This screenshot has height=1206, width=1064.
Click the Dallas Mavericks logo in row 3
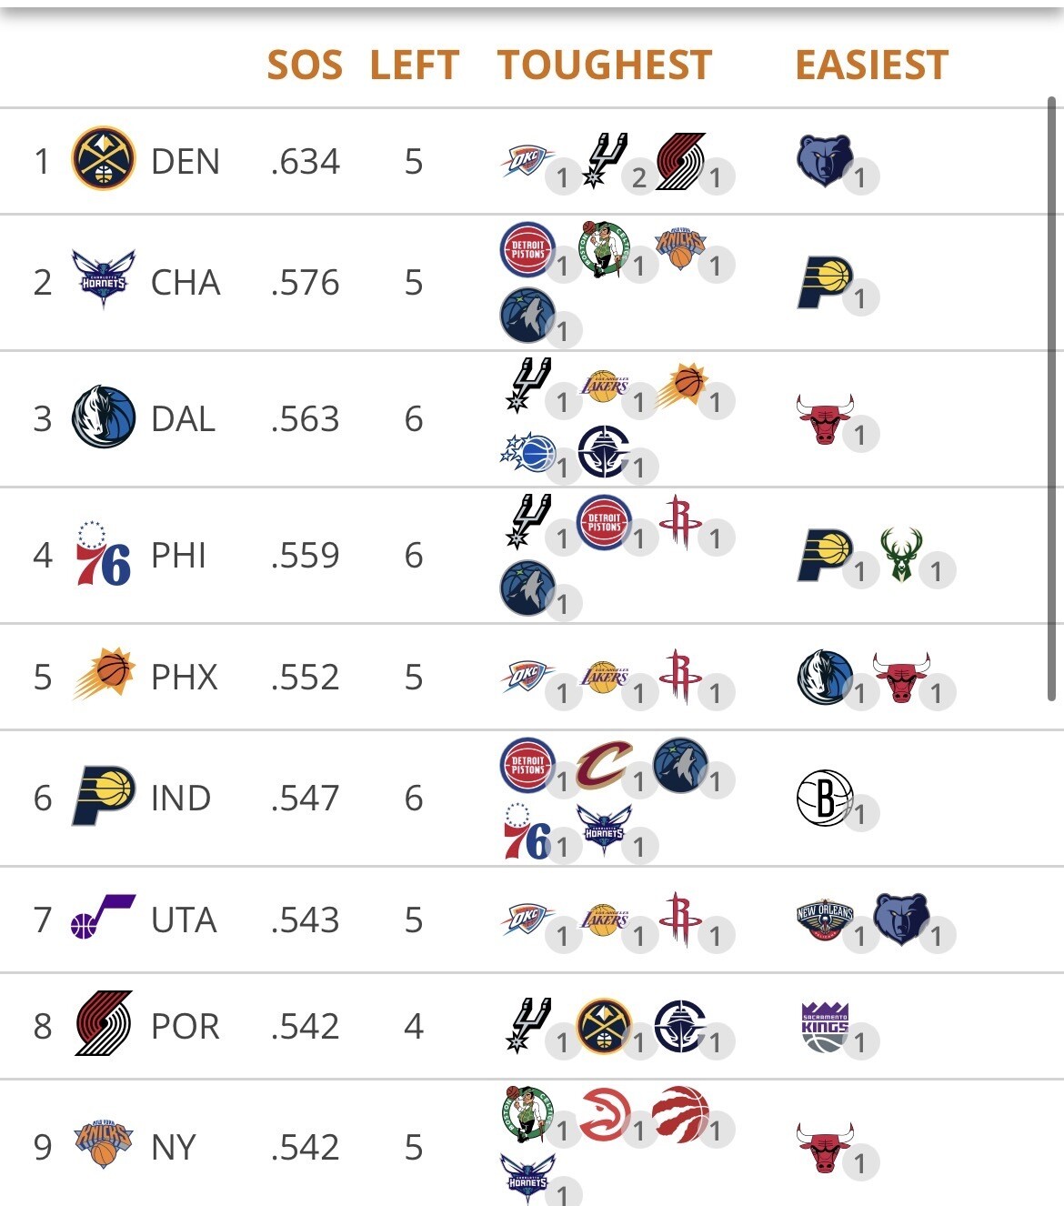[x=103, y=417]
